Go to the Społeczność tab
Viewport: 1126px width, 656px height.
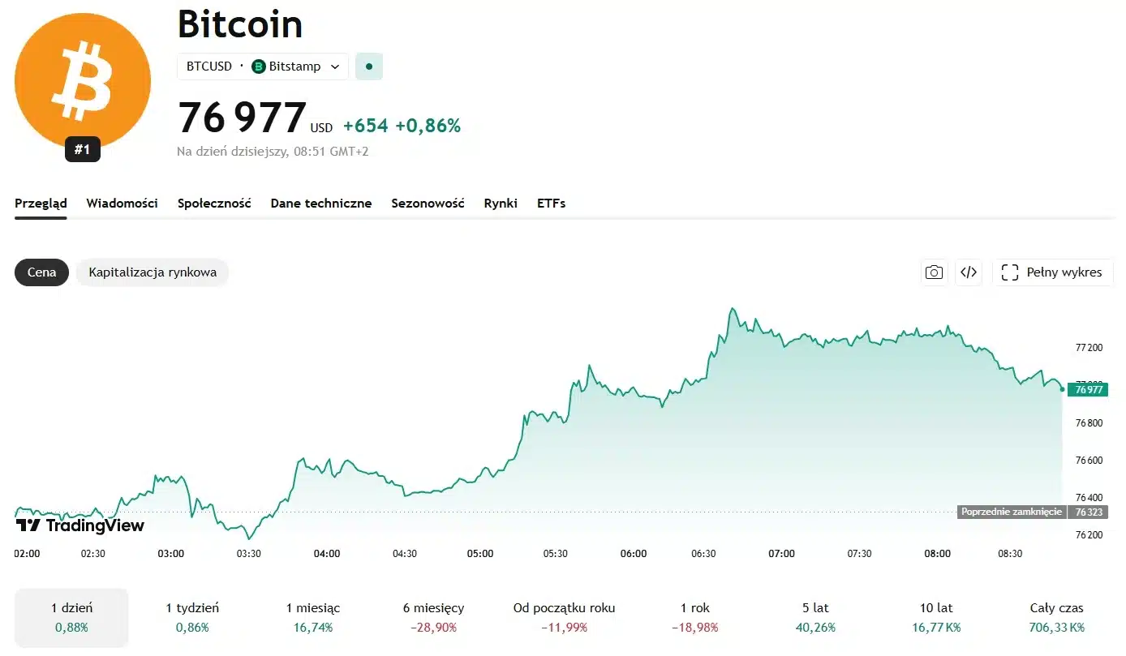[x=214, y=204]
